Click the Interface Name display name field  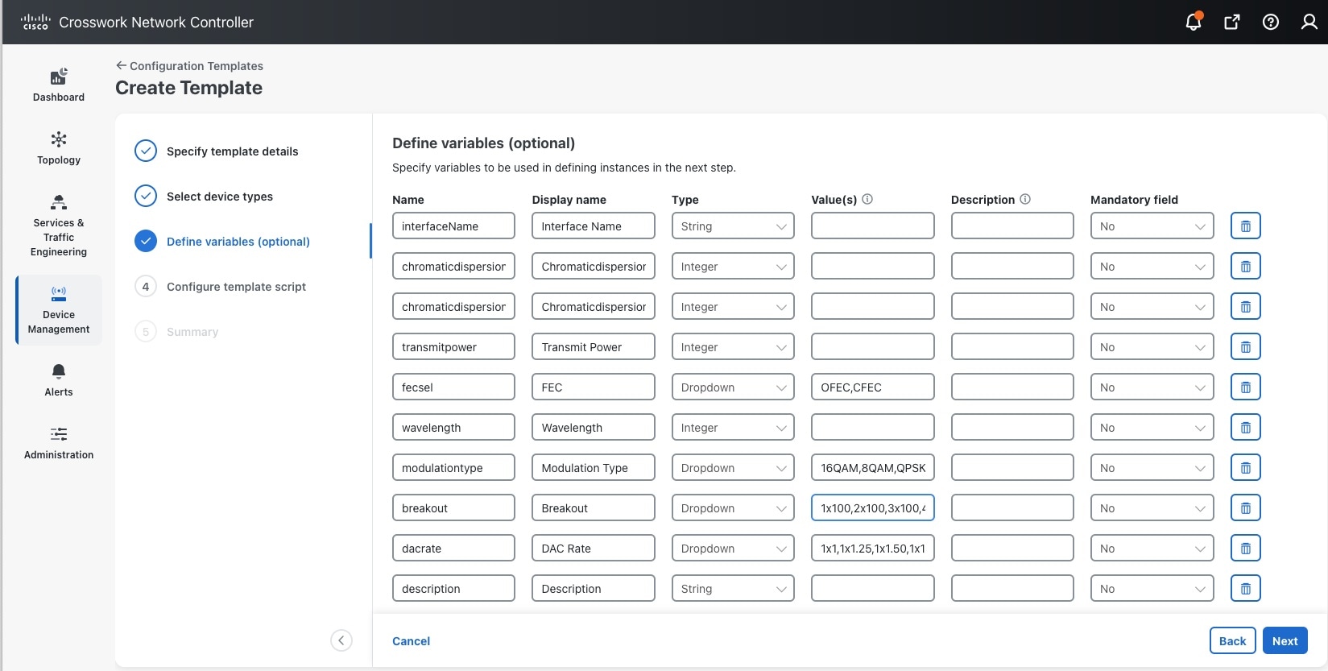click(594, 226)
